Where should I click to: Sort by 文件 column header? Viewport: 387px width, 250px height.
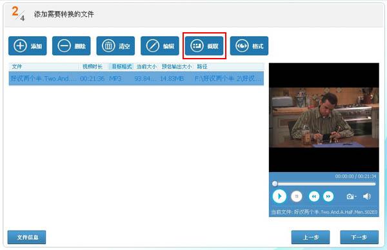click(x=17, y=66)
